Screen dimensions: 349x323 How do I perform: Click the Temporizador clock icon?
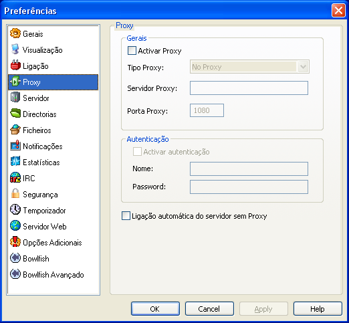(x=15, y=210)
